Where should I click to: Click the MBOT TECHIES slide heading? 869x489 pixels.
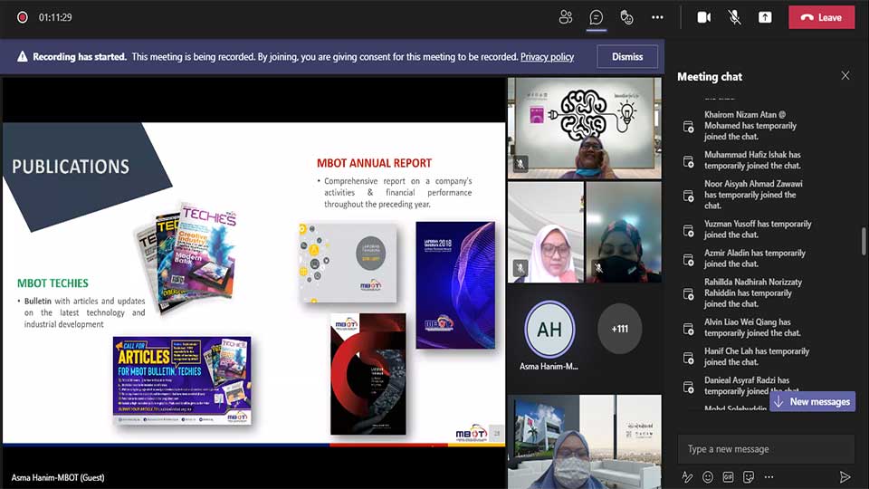(53, 283)
